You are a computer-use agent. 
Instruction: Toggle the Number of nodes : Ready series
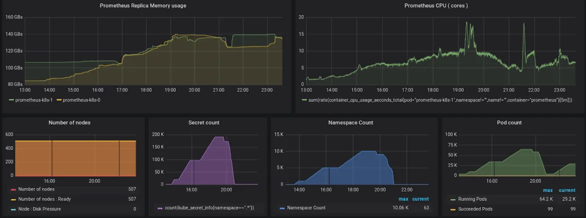(44, 199)
